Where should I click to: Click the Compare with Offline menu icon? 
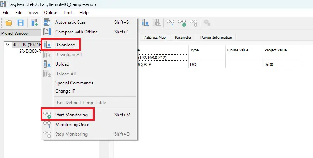tap(47, 32)
